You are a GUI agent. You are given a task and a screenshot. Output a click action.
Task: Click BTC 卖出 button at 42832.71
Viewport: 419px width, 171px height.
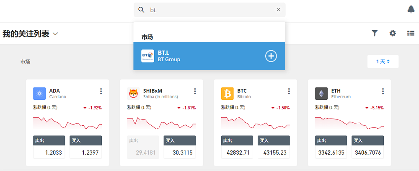pyautogui.click(x=237, y=147)
